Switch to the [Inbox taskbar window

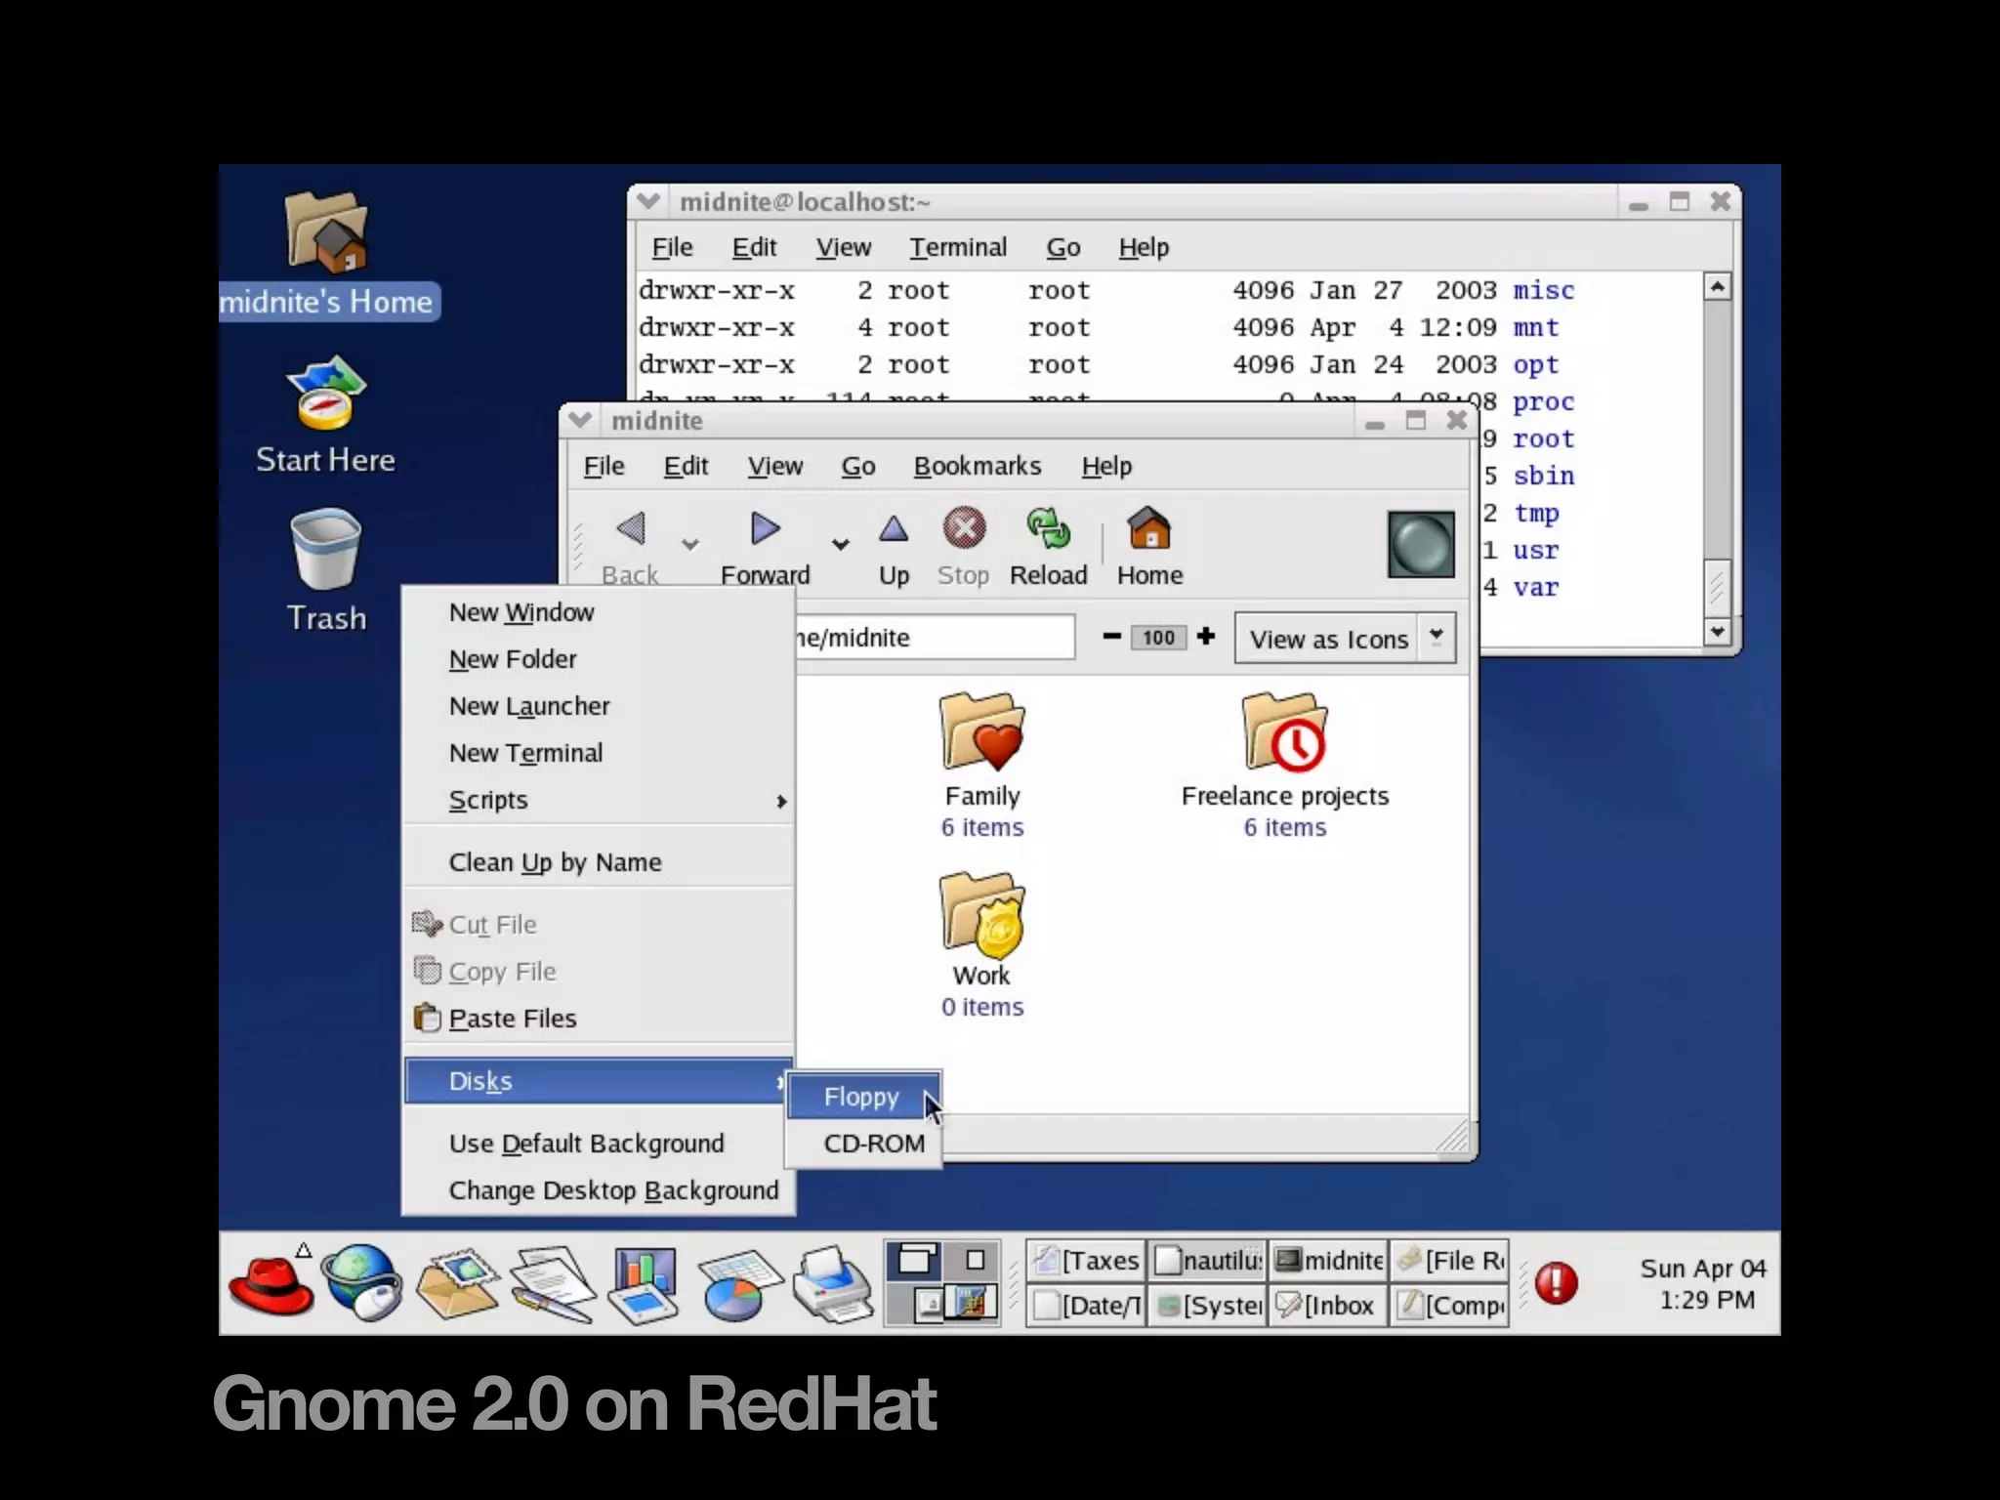point(1328,1306)
